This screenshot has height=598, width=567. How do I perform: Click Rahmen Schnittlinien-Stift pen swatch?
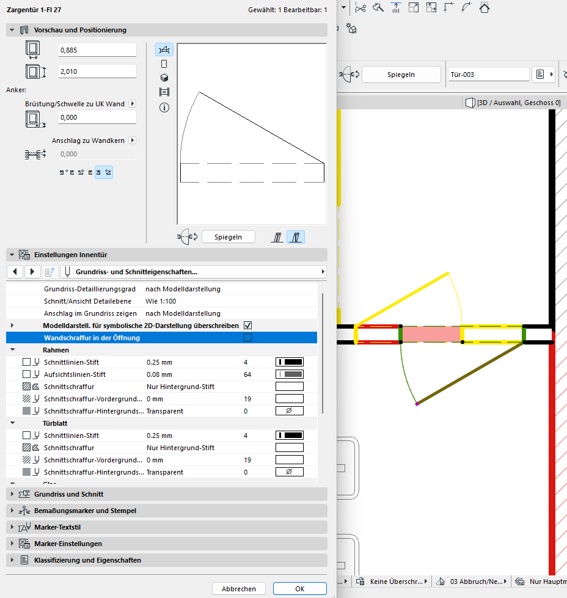coord(290,362)
